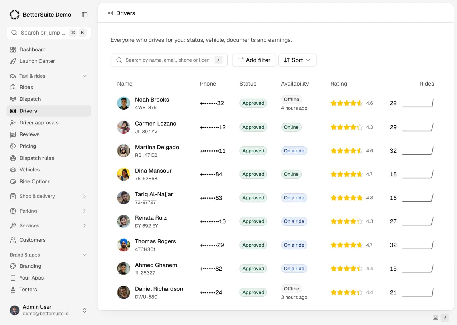This screenshot has height=325, width=457.
Task: Click the Pricing tag icon
Action: point(13,146)
